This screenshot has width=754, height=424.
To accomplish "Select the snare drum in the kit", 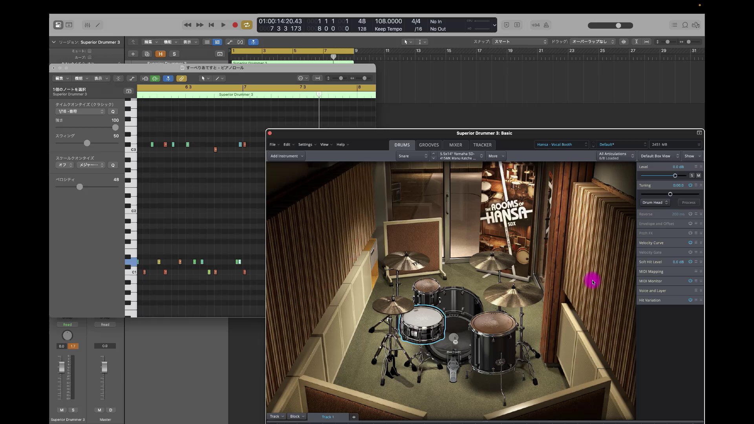I will point(422,324).
